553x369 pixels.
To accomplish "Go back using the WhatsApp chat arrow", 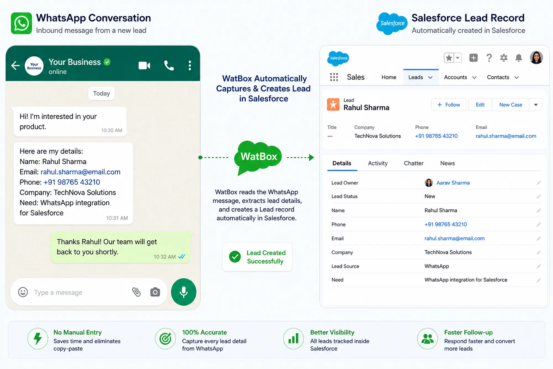I will 15,66.
